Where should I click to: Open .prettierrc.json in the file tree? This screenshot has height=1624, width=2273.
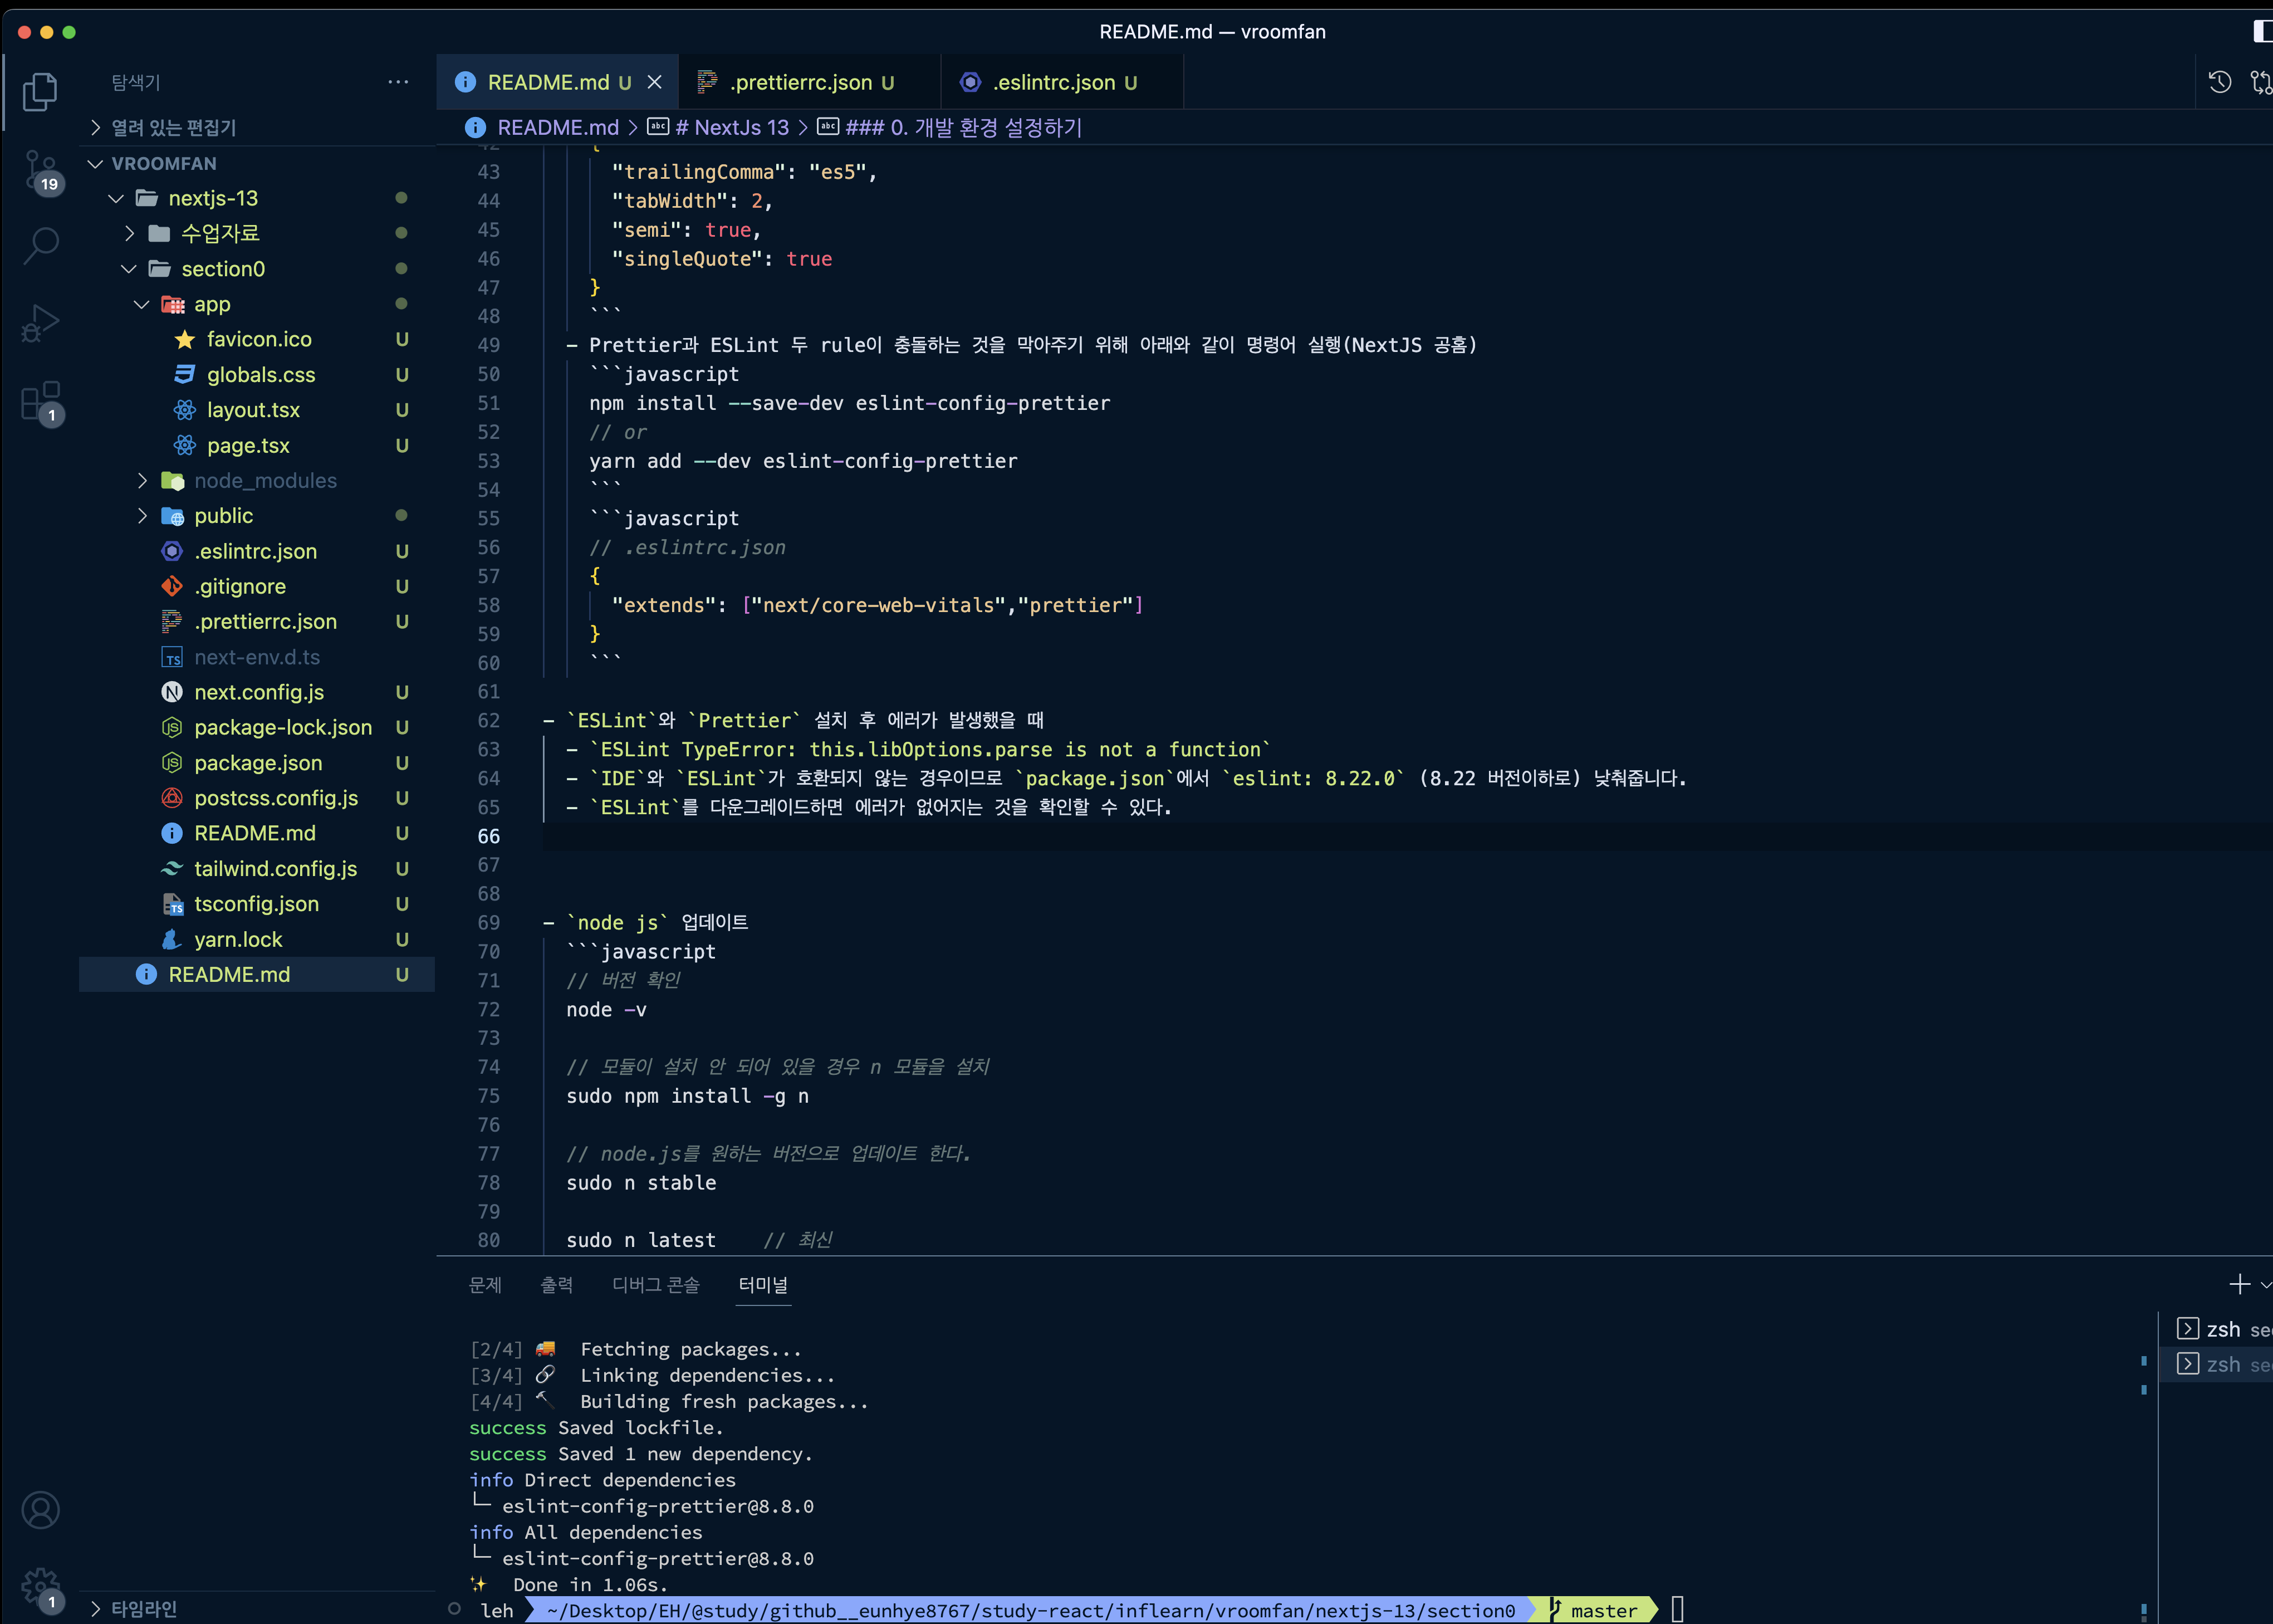coord(265,621)
